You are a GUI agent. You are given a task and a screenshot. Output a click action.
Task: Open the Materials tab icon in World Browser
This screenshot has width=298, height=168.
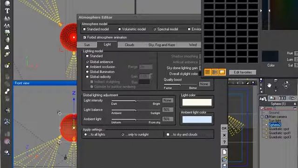pyautogui.click(x=272, y=98)
